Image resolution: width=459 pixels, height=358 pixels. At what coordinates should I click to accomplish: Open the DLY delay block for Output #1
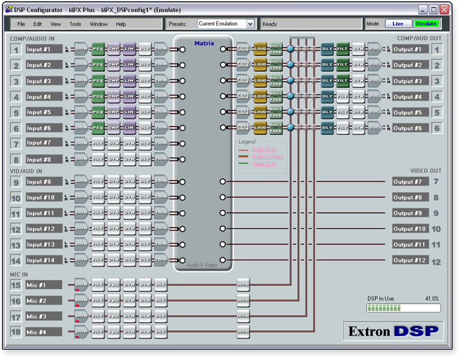[x=327, y=49]
